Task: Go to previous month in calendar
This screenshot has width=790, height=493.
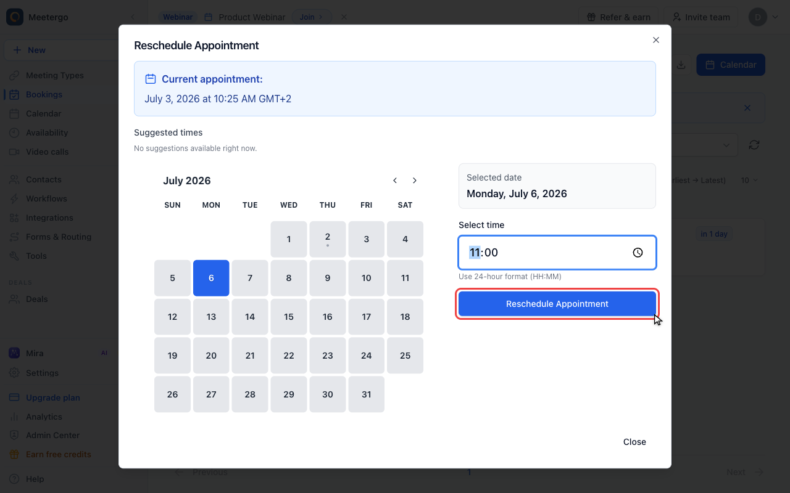Action: pyautogui.click(x=395, y=181)
